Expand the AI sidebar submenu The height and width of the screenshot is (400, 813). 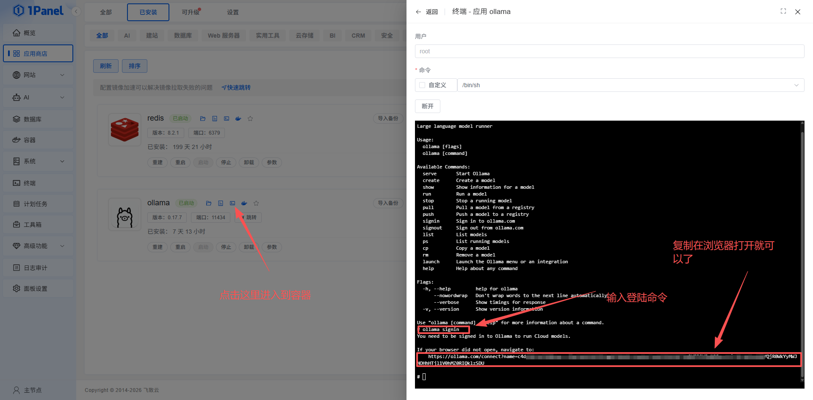[38, 97]
